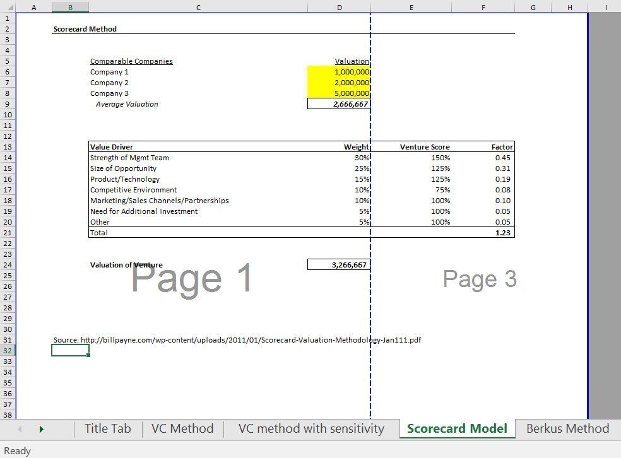Select the average valuation 2,666,667 cell
Screen dimensions: 621x458
coord(339,103)
